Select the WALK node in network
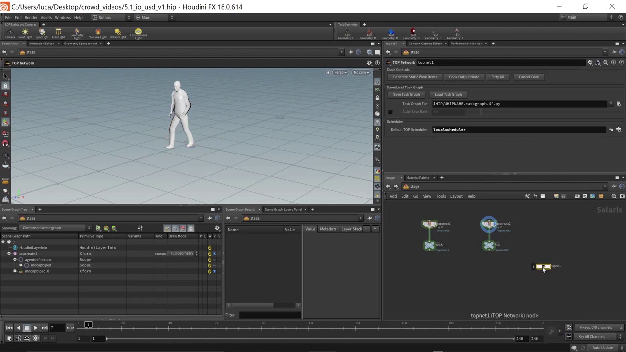Screen dimensions: 626x352 click(429, 245)
